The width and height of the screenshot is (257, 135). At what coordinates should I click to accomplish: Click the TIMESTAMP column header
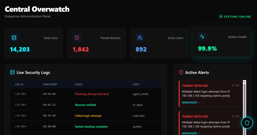pos(50,84)
